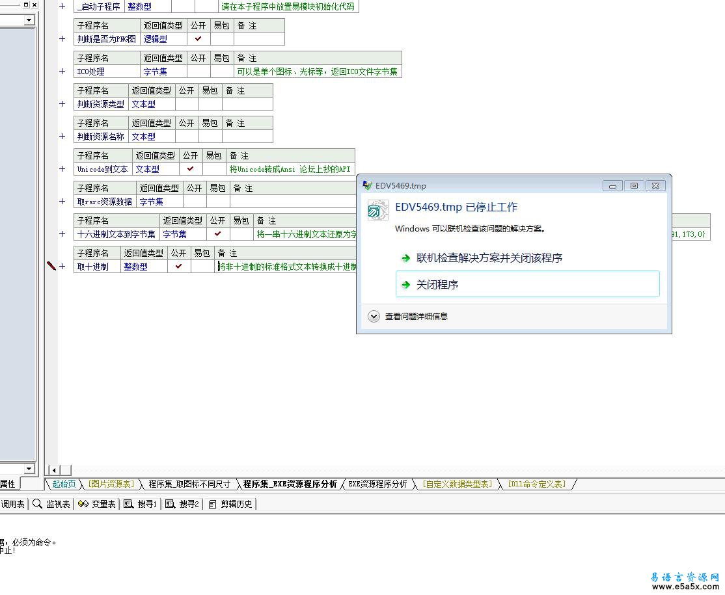Click the green arrow beside 关闭程序

(x=405, y=285)
